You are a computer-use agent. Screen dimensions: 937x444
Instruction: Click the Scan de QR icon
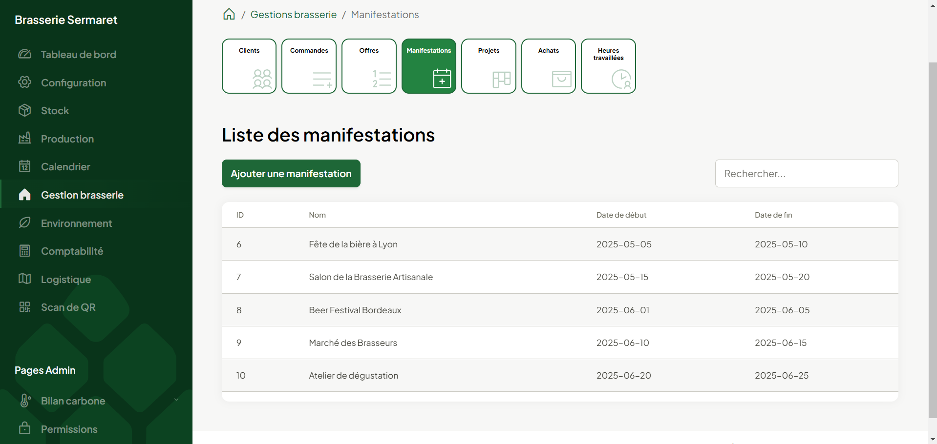click(x=24, y=306)
